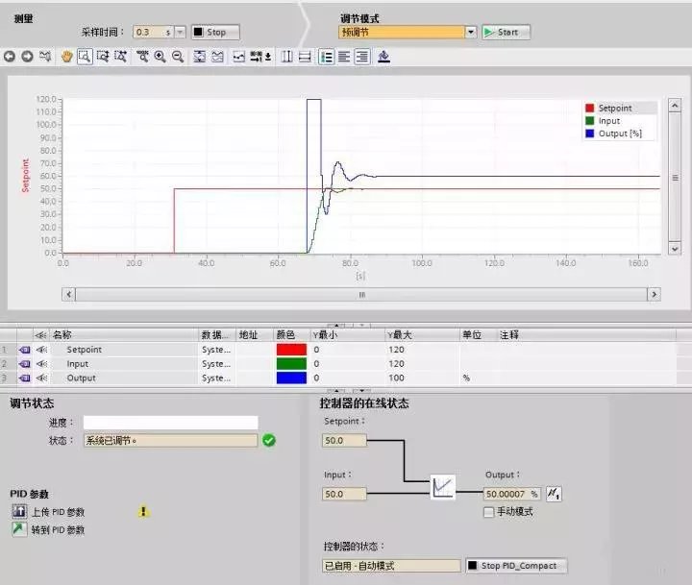Viewport: 692px width, 585px height.
Task: Select the hand move-view tool
Action: click(66, 57)
